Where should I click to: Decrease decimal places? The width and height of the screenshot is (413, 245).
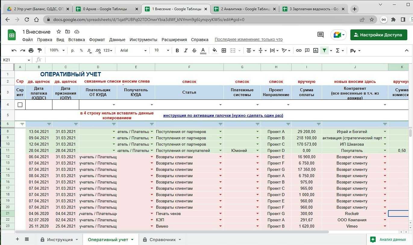pyautogui.click(x=89, y=50)
